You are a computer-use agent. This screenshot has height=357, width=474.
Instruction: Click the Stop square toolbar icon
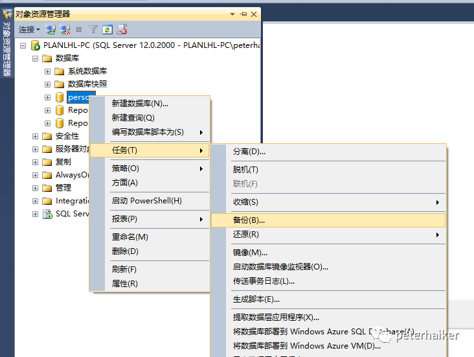(79, 30)
